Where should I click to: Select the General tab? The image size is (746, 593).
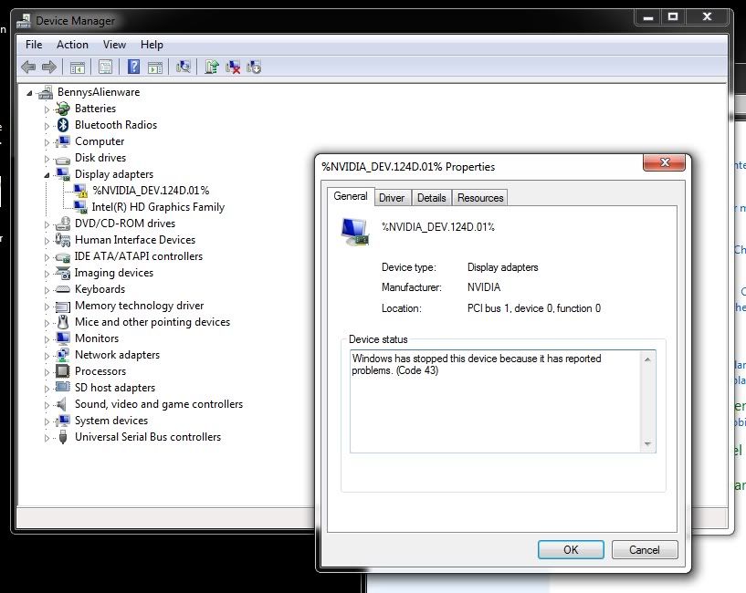pos(351,196)
